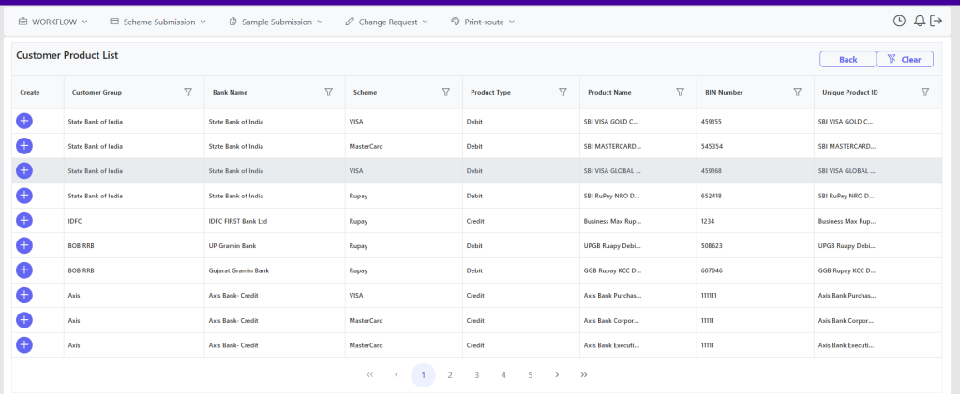Go to next page arrow
This screenshot has width=960, height=394.
click(557, 375)
